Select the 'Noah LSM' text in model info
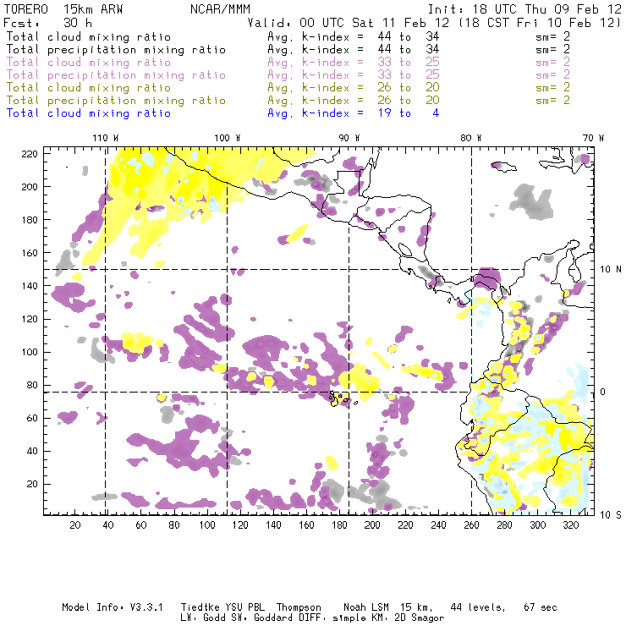Image resolution: width=626 pixels, height=626 pixels. (x=366, y=607)
